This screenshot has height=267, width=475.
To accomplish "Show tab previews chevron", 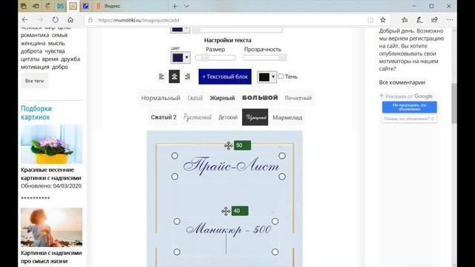I will coord(186,6).
